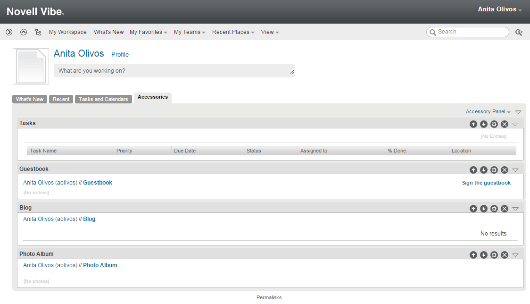The image size is (530, 304).
Task: Sort tasks by Status column
Action: [x=271, y=151]
